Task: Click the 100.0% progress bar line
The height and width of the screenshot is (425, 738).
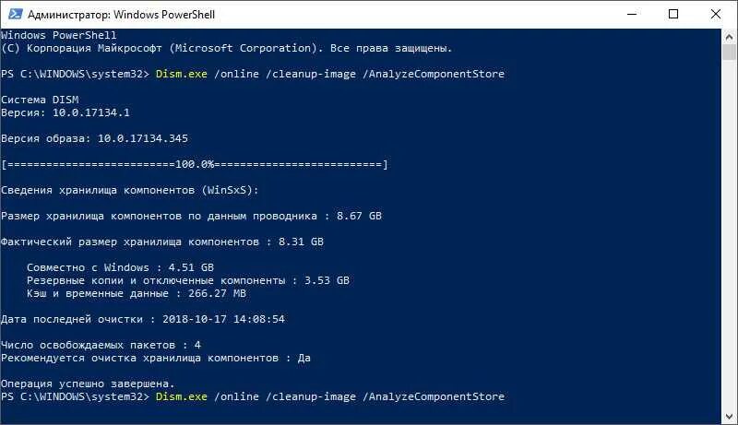Action: tap(195, 164)
